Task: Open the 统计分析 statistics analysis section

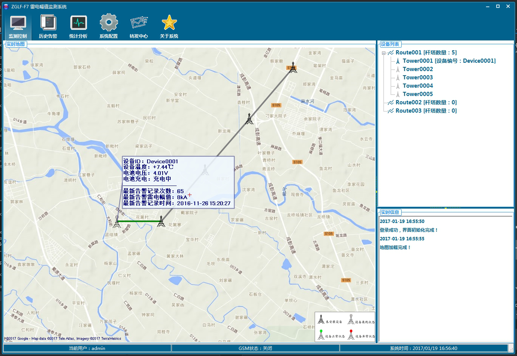Action: tap(78, 27)
